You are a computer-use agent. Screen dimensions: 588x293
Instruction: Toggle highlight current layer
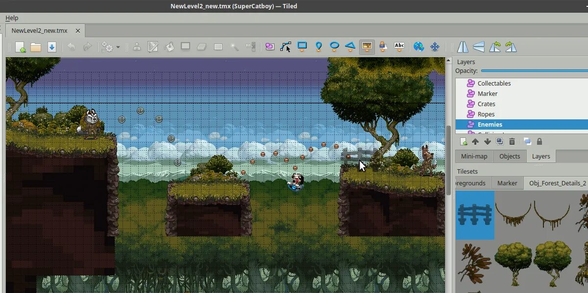[x=527, y=141]
